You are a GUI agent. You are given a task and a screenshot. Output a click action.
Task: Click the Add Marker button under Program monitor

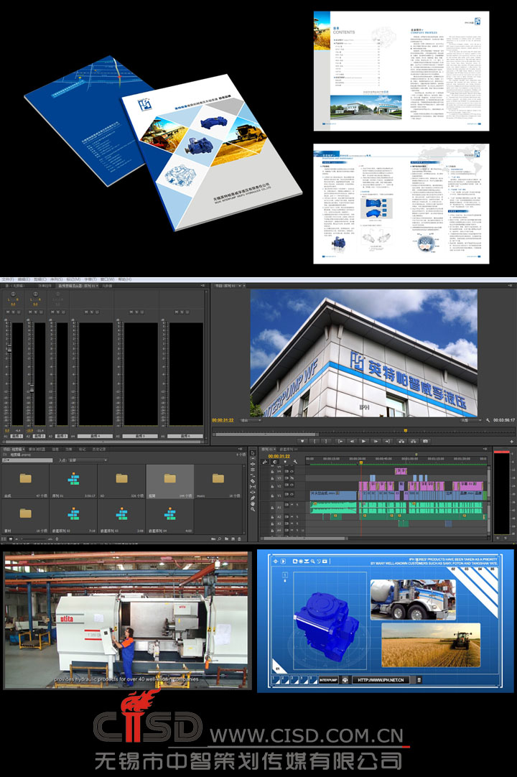tap(302, 441)
